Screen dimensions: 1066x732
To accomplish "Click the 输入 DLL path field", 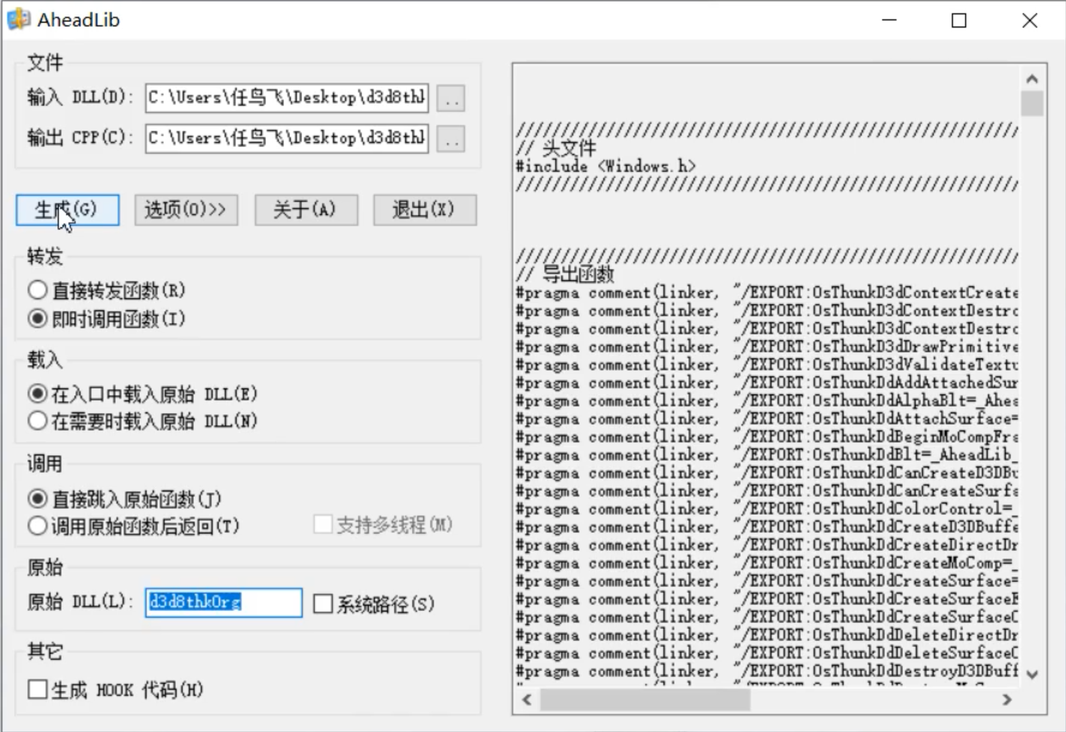I will click(287, 98).
